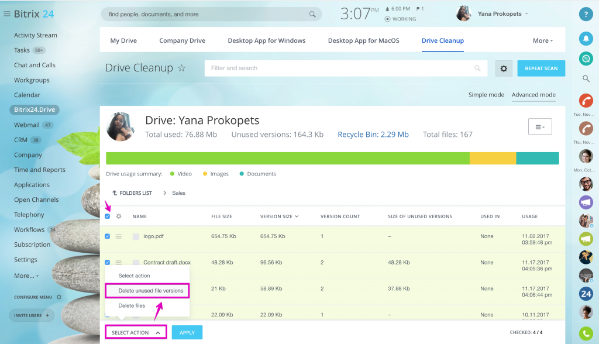Click the table header gear icon
Image resolution: width=599 pixels, height=344 pixels.
[x=119, y=216]
